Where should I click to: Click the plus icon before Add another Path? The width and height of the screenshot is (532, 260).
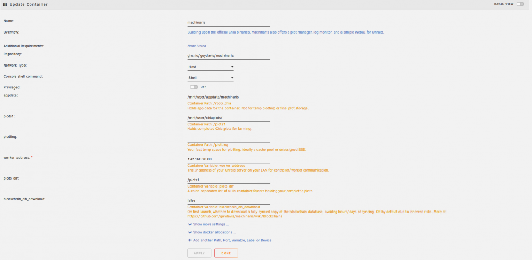pyautogui.click(x=190, y=240)
